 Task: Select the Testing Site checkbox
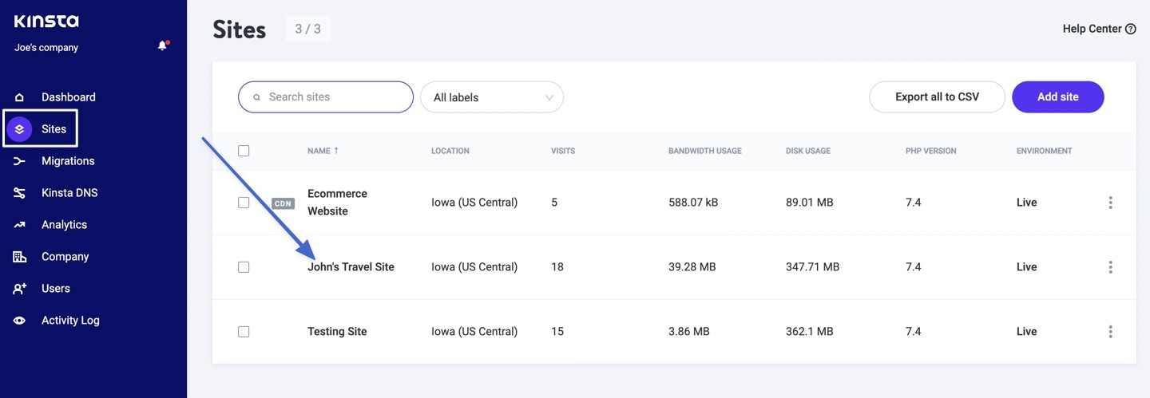coord(244,331)
